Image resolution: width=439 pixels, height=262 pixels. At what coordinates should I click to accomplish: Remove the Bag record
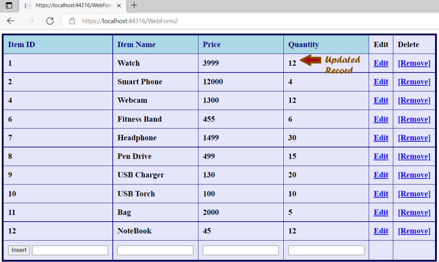[414, 212]
